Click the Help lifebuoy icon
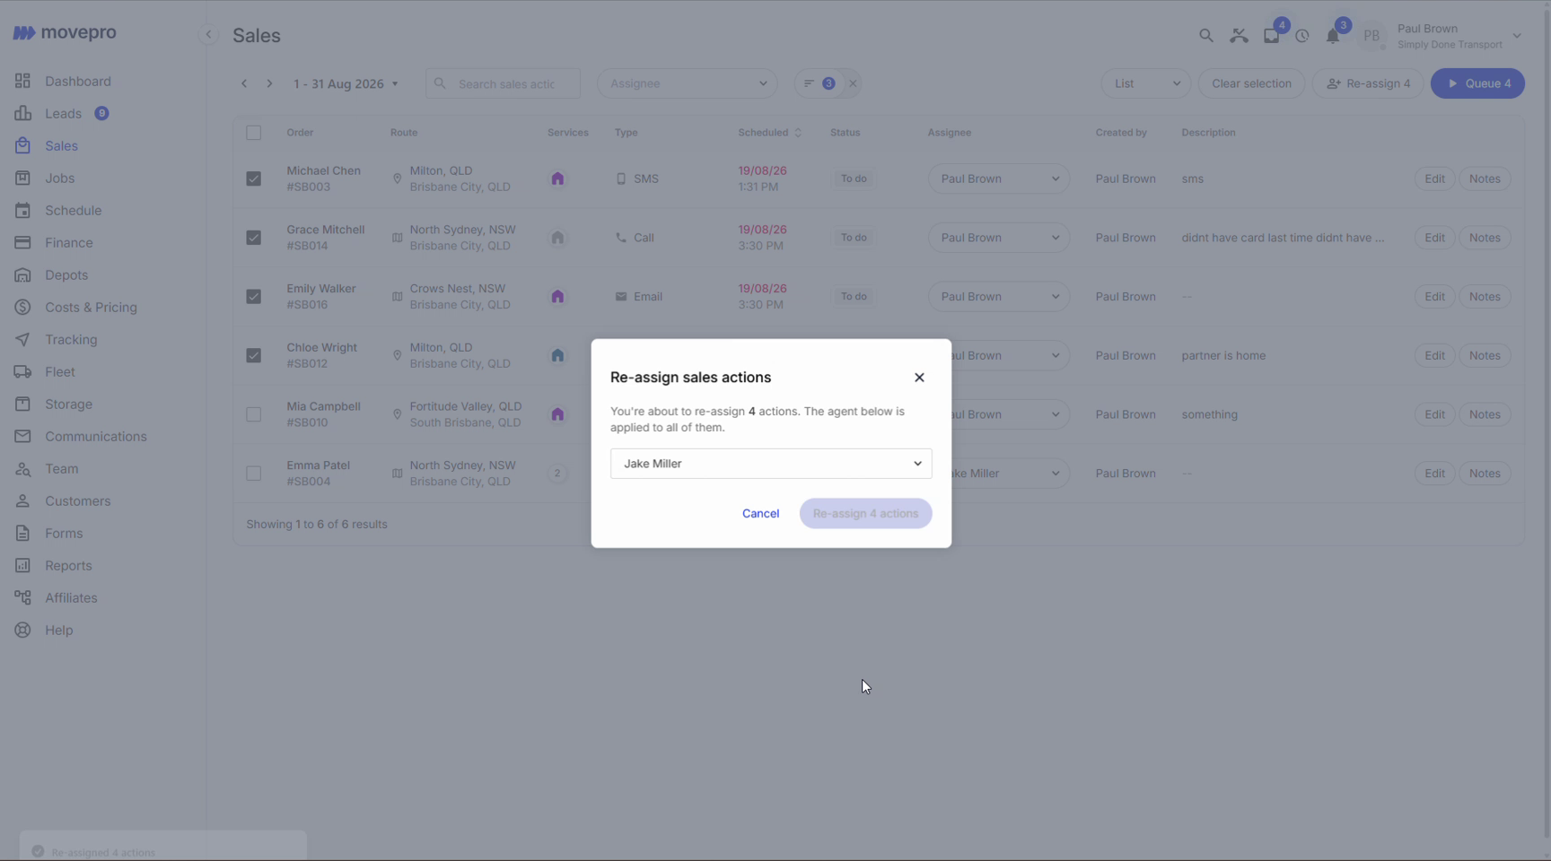Image resolution: width=1551 pixels, height=861 pixels. coord(23,631)
